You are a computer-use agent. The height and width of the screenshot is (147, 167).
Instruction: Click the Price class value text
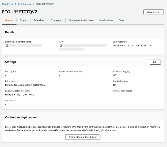click(26, 85)
